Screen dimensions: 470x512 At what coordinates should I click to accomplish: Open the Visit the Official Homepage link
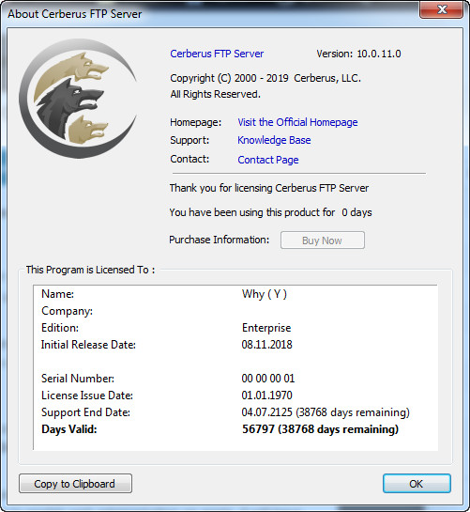pos(297,122)
